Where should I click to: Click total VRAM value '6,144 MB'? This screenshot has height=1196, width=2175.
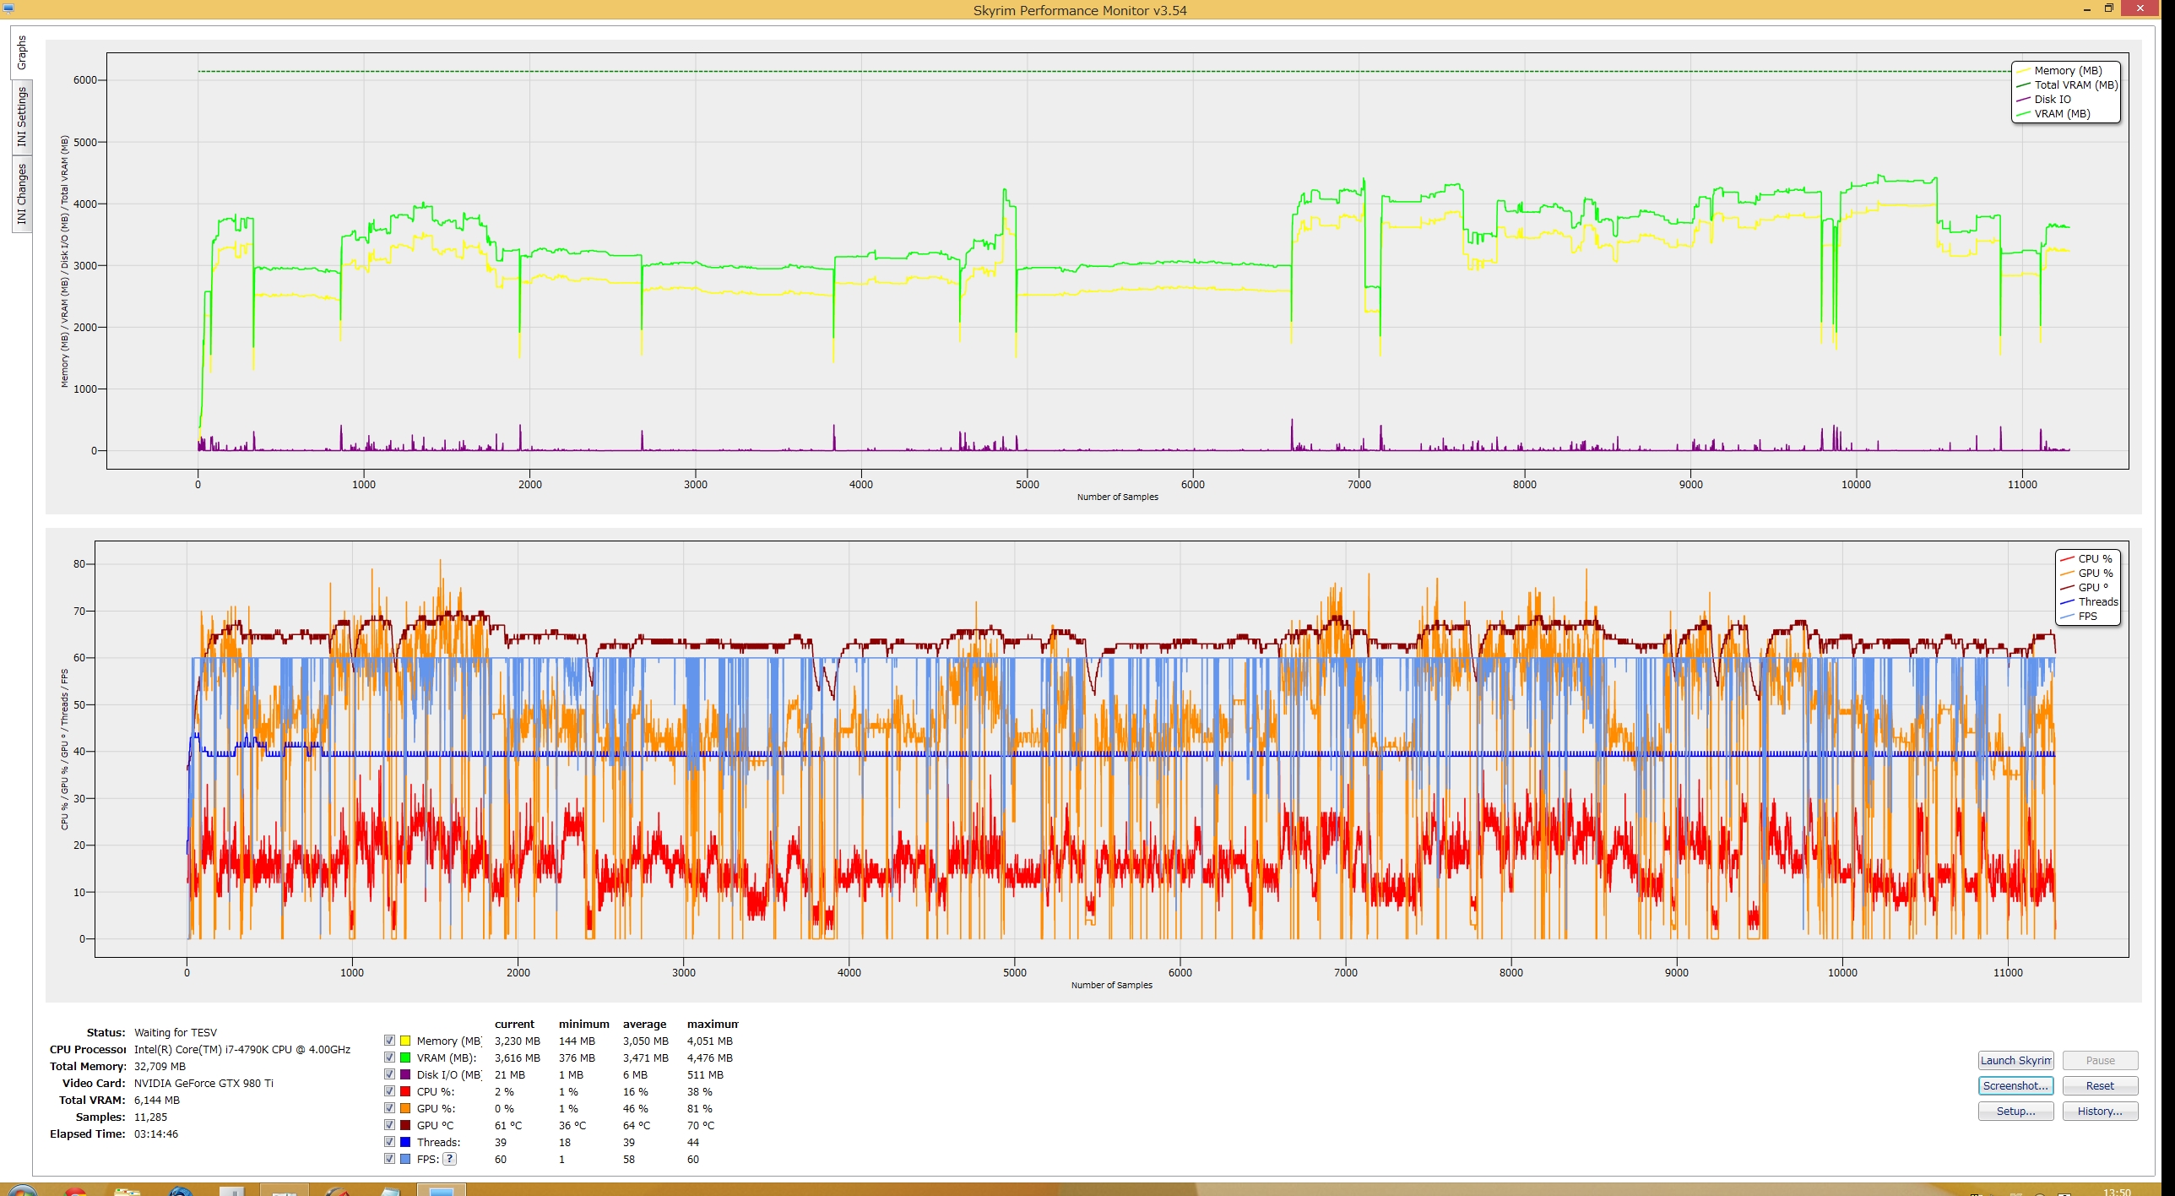tap(157, 1101)
